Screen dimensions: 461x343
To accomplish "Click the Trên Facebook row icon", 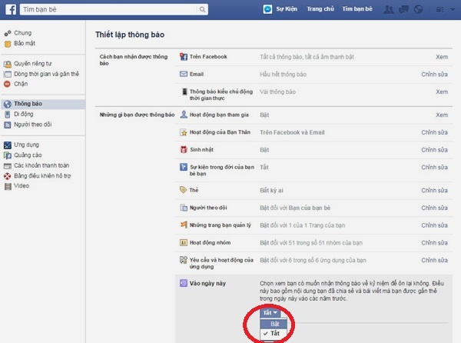I will 184,57.
